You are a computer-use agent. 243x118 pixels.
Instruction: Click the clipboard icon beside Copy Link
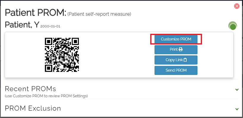click(185, 60)
